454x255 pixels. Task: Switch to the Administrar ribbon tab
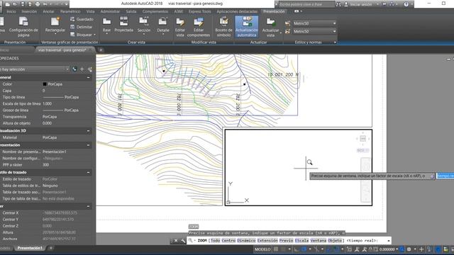110,11
